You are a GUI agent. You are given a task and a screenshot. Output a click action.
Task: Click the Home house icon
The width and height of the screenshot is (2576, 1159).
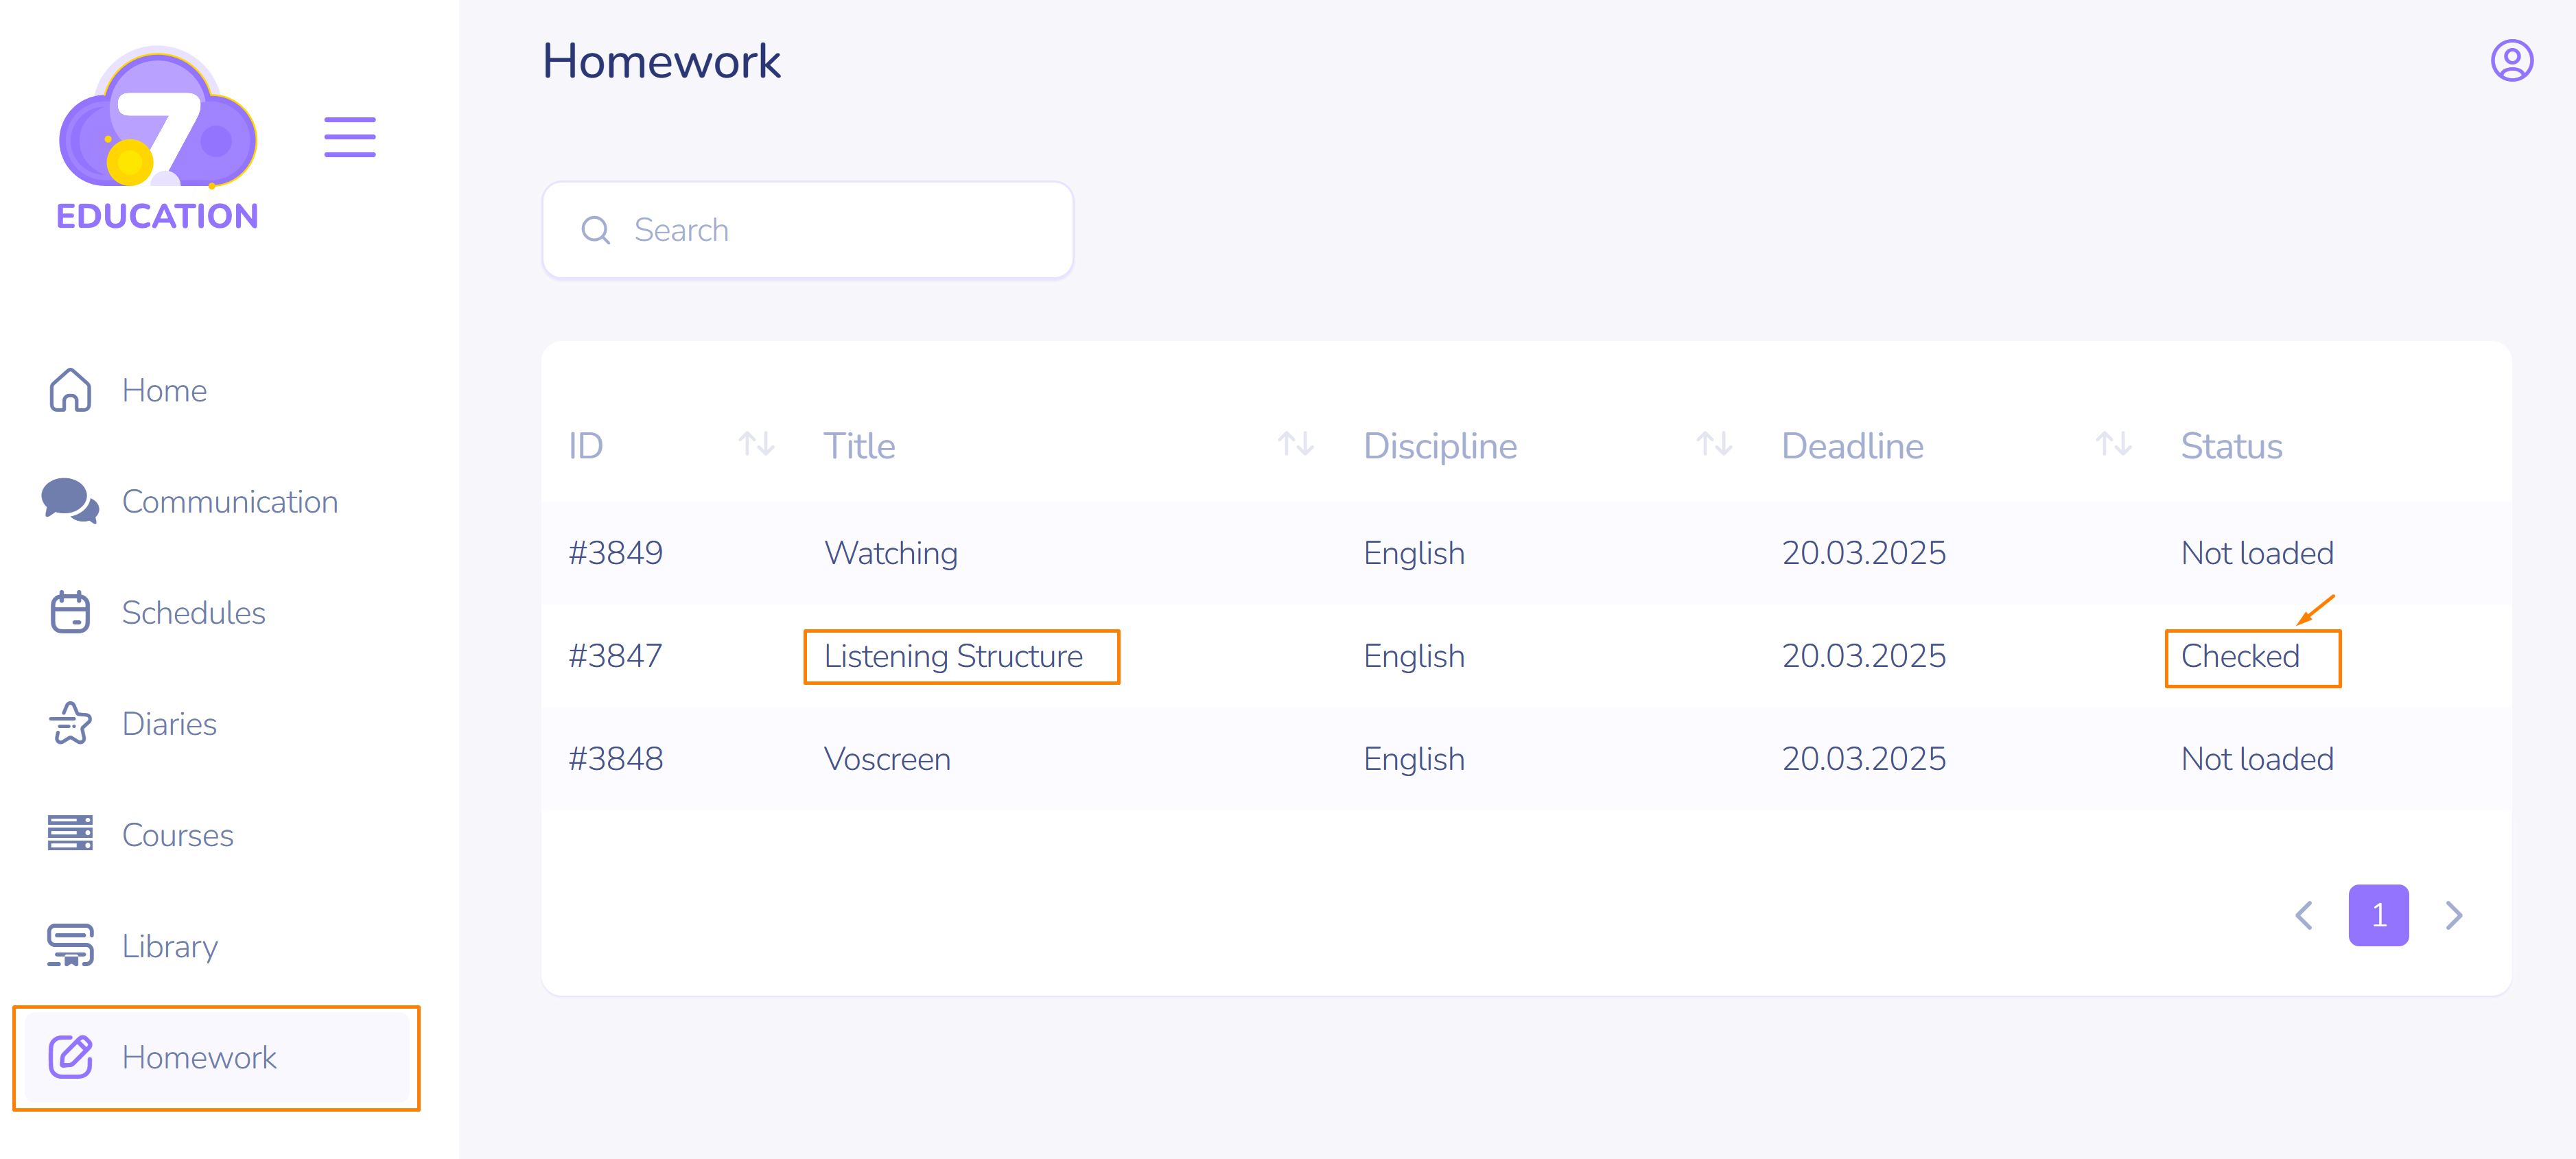click(x=70, y=390)
